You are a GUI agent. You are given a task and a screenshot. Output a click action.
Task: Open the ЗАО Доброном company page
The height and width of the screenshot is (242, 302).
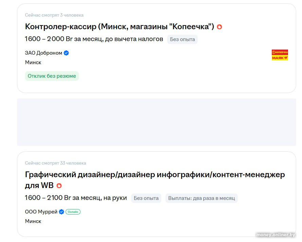(x=43, y=53)
